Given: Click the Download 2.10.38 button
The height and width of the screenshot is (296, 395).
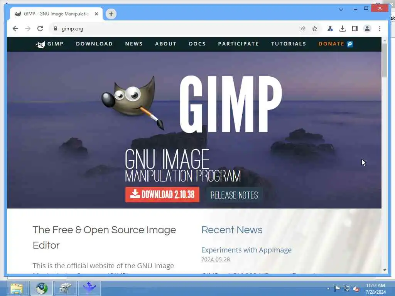Looking at the screenshot, I should 162,195.
